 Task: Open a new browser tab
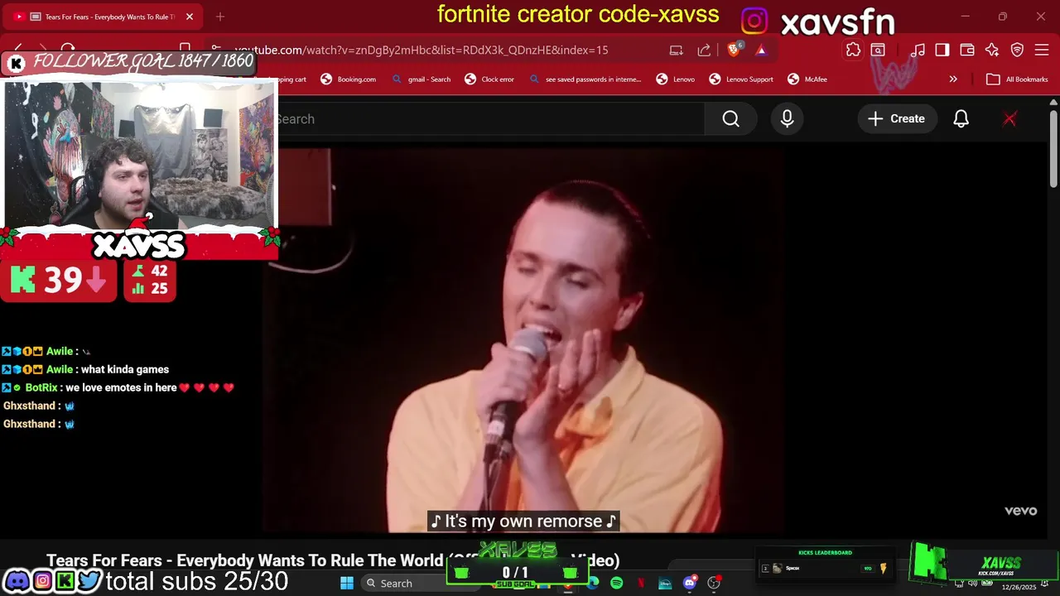219,17
